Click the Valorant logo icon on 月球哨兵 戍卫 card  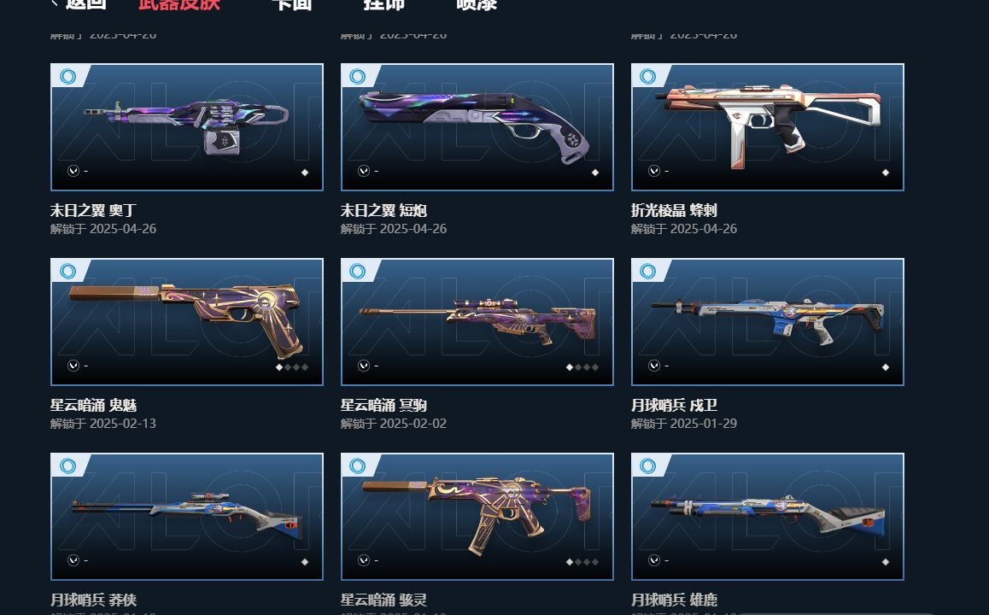[654, 366]
